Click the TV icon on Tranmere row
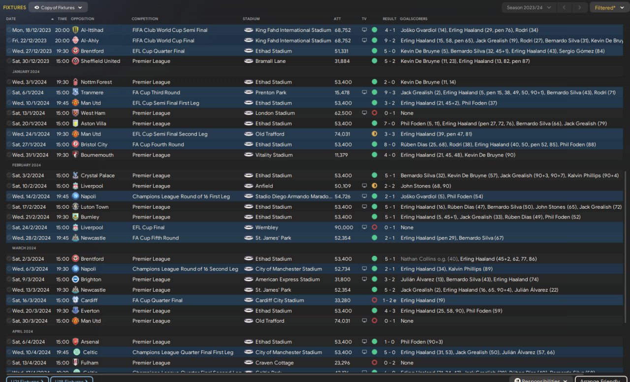630x382 pixels. tap(364, 92)
